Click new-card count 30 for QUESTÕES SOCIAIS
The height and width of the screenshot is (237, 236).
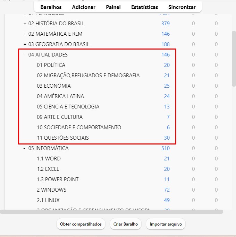(x=167, y=138)
